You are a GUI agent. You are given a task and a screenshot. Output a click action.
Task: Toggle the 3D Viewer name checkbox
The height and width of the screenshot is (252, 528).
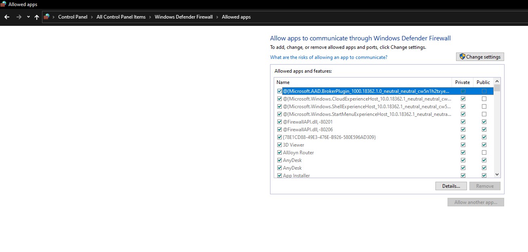click(x=279, y=145)
